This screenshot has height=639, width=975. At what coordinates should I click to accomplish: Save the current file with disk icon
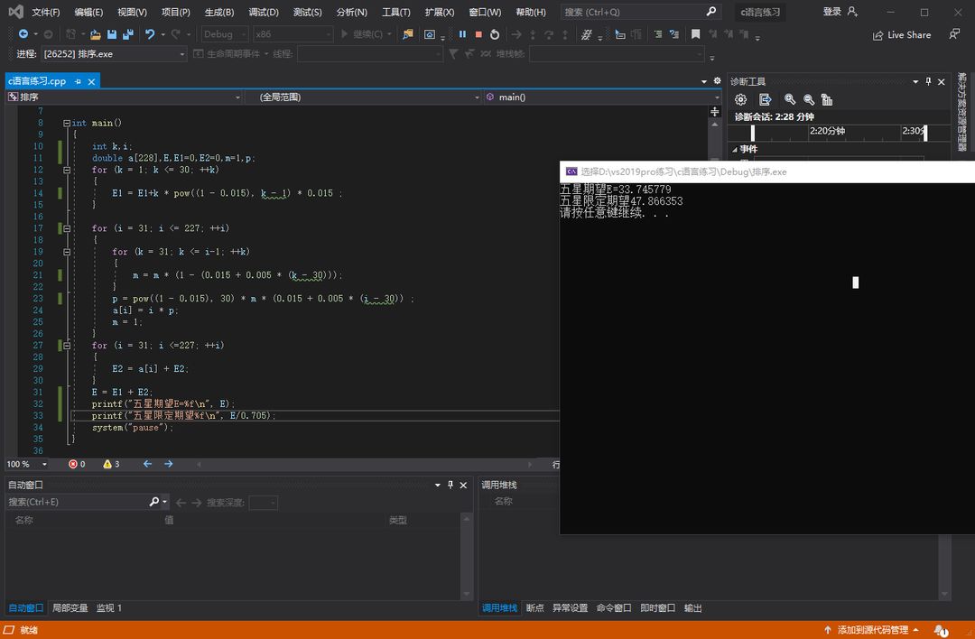tap(112, 35)
